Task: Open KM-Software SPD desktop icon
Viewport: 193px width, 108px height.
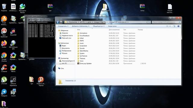Action: (x=13, y=45)
